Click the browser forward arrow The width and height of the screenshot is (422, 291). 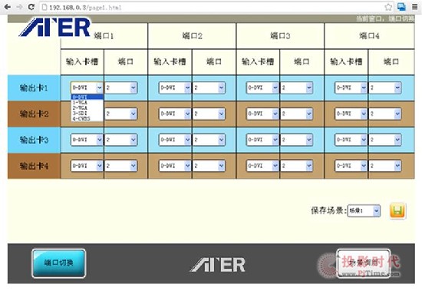coord(19,7)
